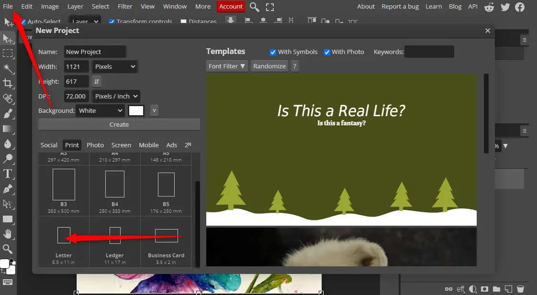Image resolution: width=537 pixels, height=295 pixels.
Task: Select the Type tool
Action: (8, 174)
